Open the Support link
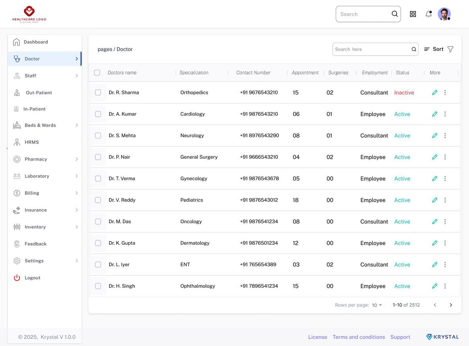The width and height of the screenshot is (469, 346). [x=400, y=337]
